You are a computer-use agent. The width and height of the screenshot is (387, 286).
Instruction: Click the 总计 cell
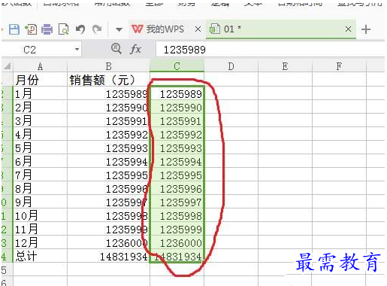40,257
